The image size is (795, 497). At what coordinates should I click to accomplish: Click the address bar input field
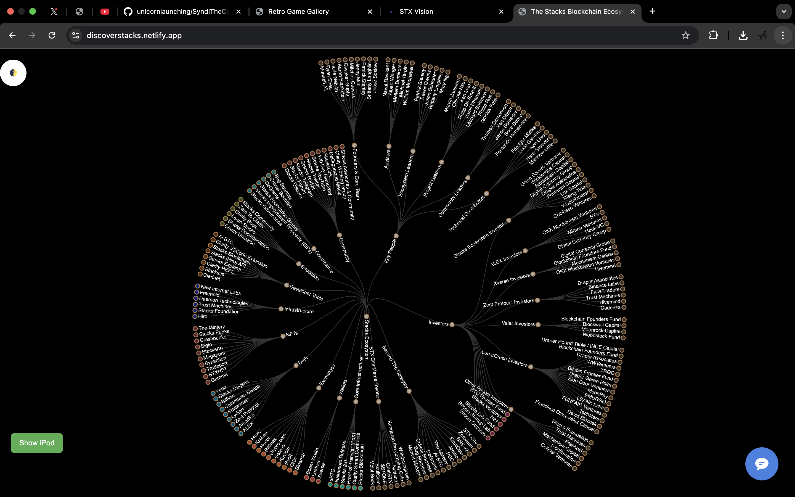[x=230, y=35]
